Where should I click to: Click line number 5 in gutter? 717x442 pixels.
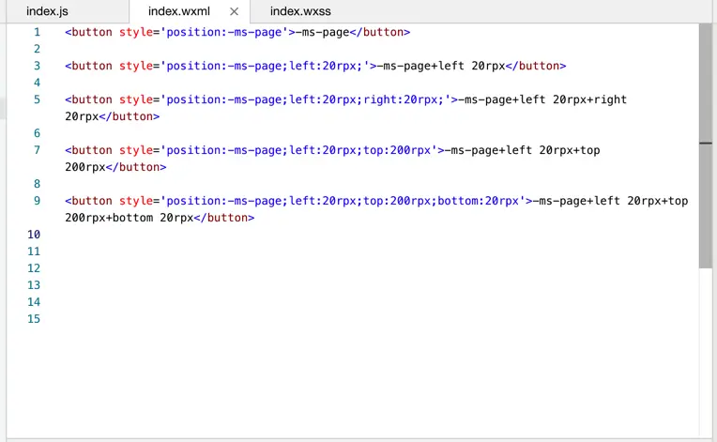pos(37,99)
